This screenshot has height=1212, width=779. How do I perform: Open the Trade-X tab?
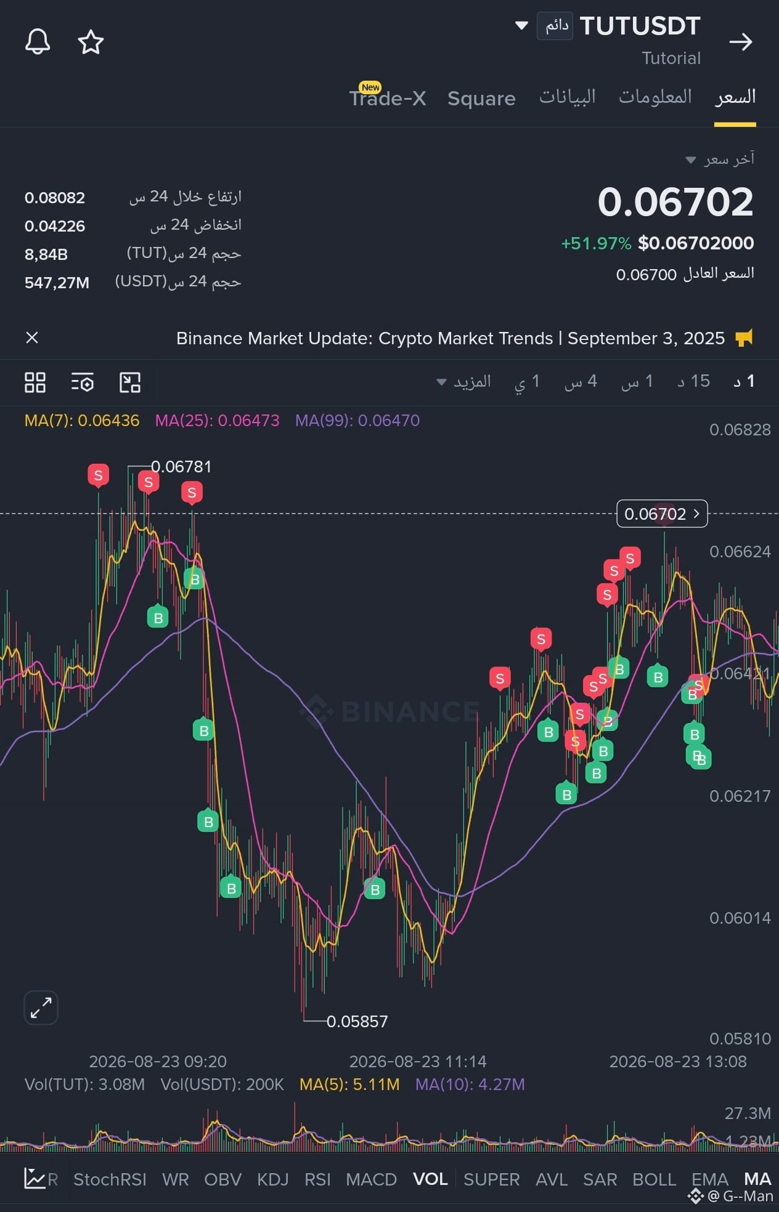tap(388, 99)
